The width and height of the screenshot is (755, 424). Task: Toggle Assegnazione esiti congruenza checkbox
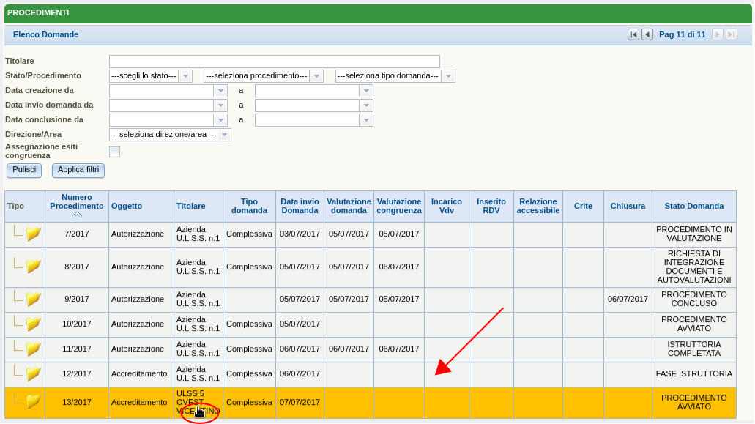114,152
